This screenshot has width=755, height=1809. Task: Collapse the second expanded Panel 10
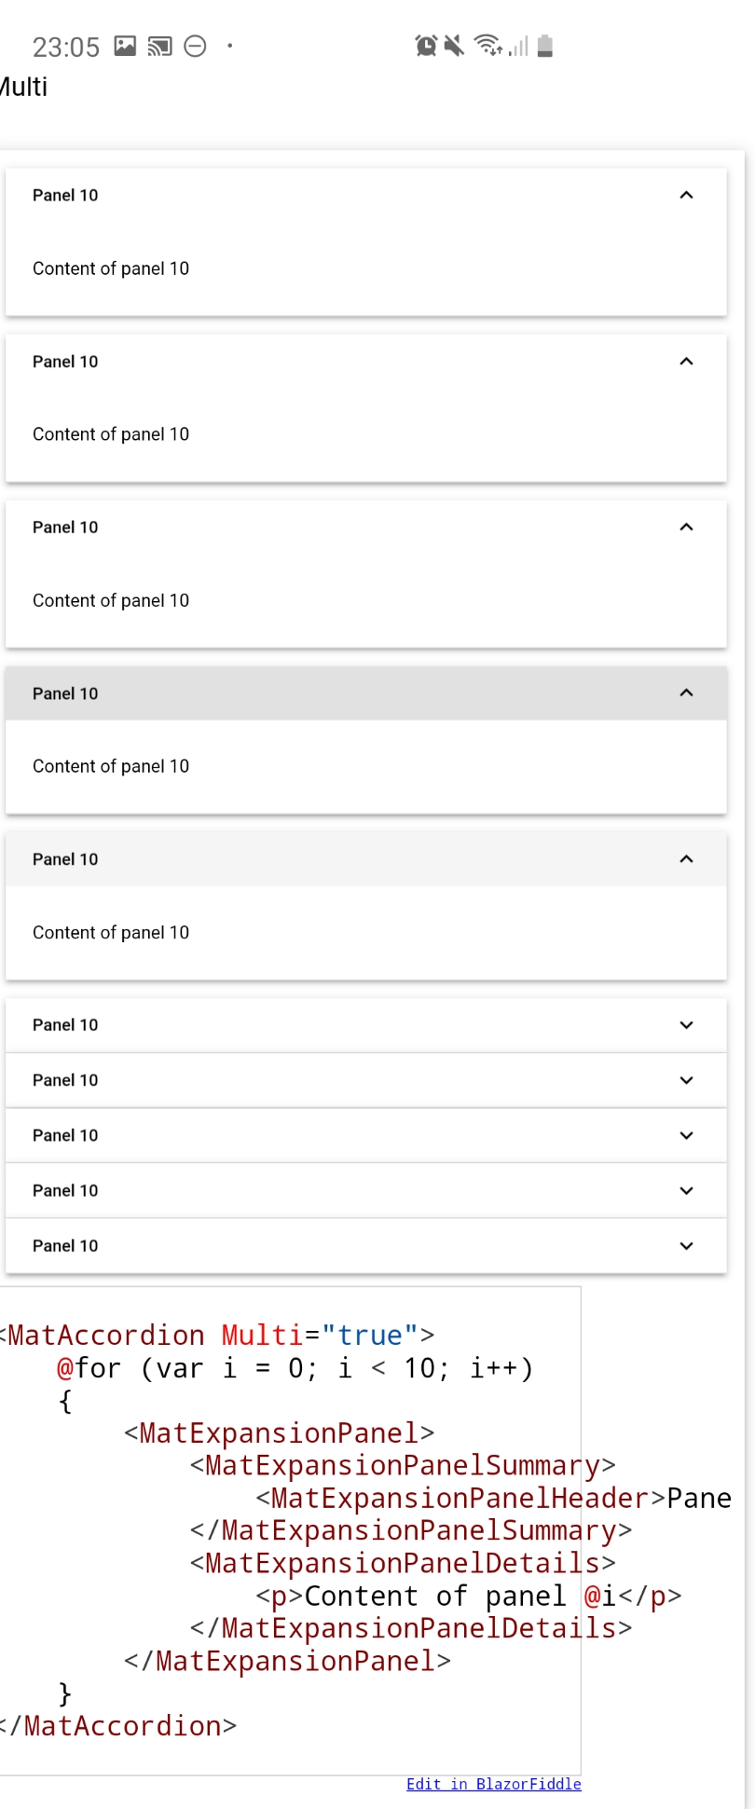click(x=687, y=362)
